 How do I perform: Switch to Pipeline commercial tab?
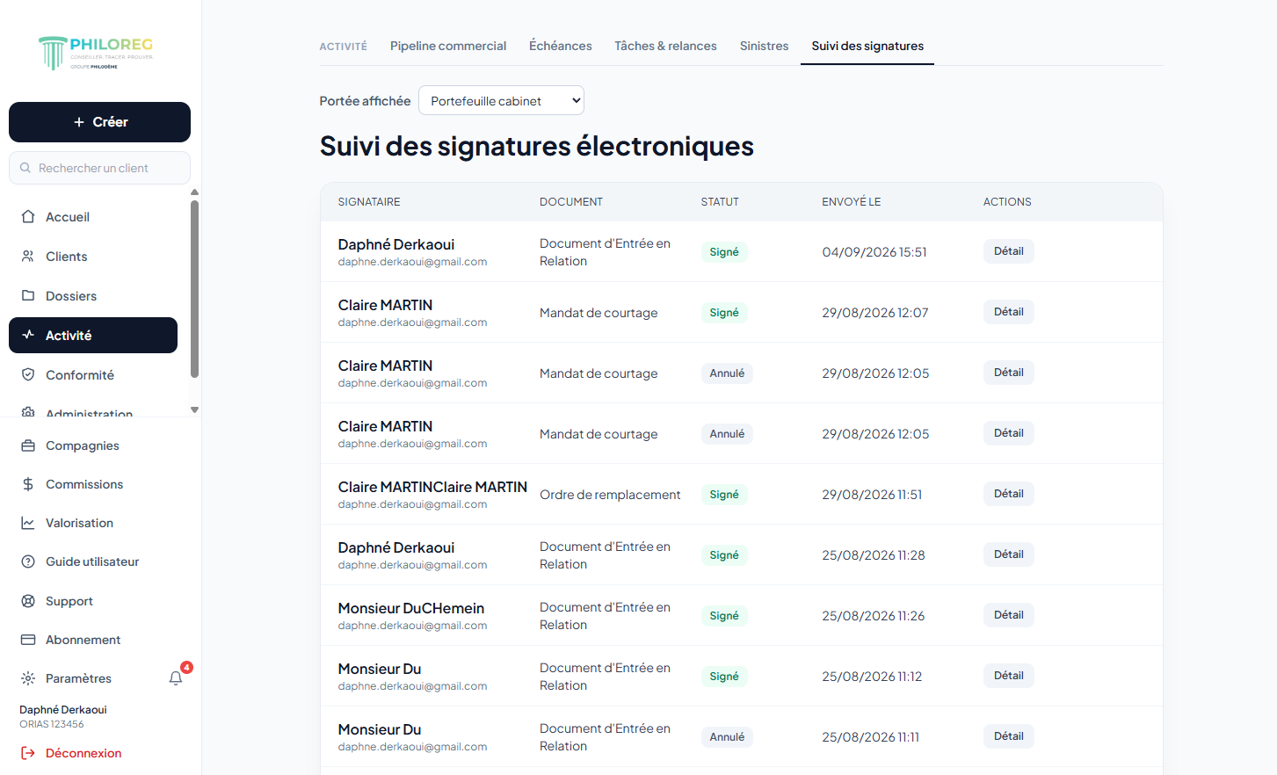pos(448,46)
